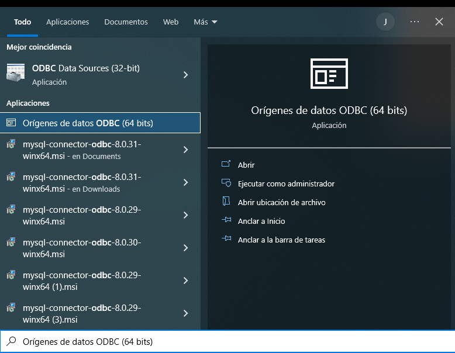Click the search box containing Orígenes de datos ODBC

pyautogui.click(x=227, y=341)
